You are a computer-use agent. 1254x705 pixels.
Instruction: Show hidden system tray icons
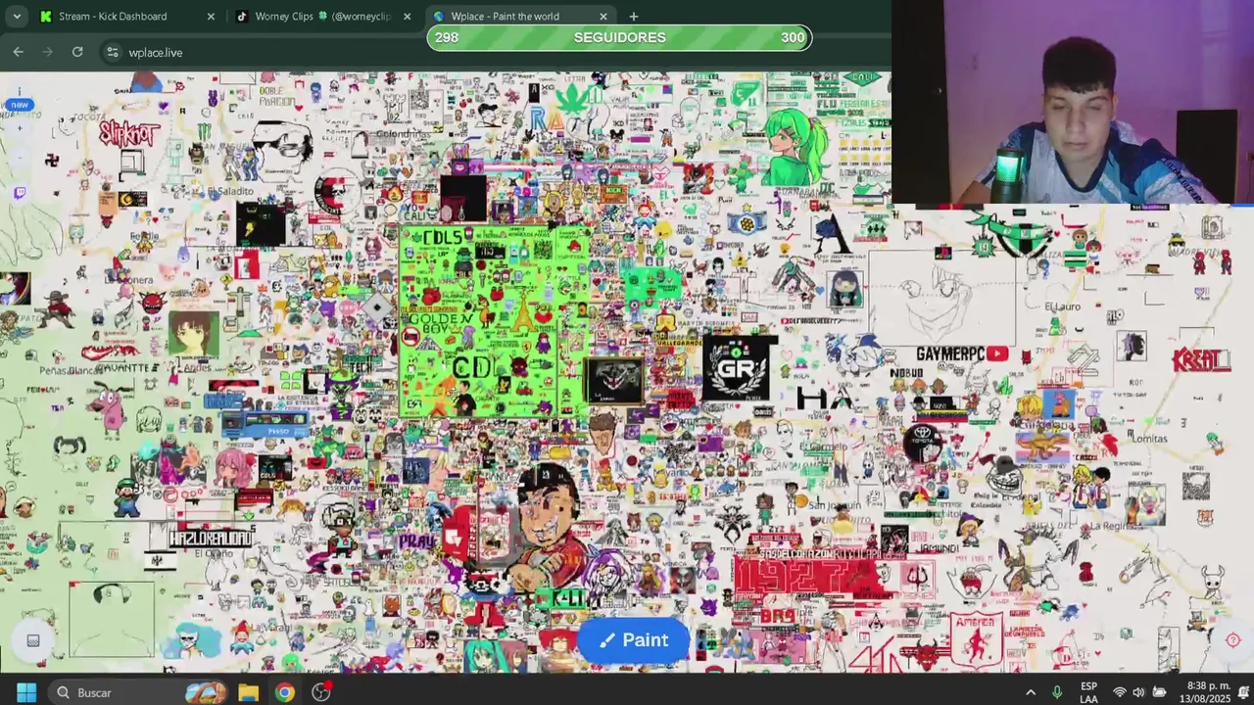tap(1031, 692)
